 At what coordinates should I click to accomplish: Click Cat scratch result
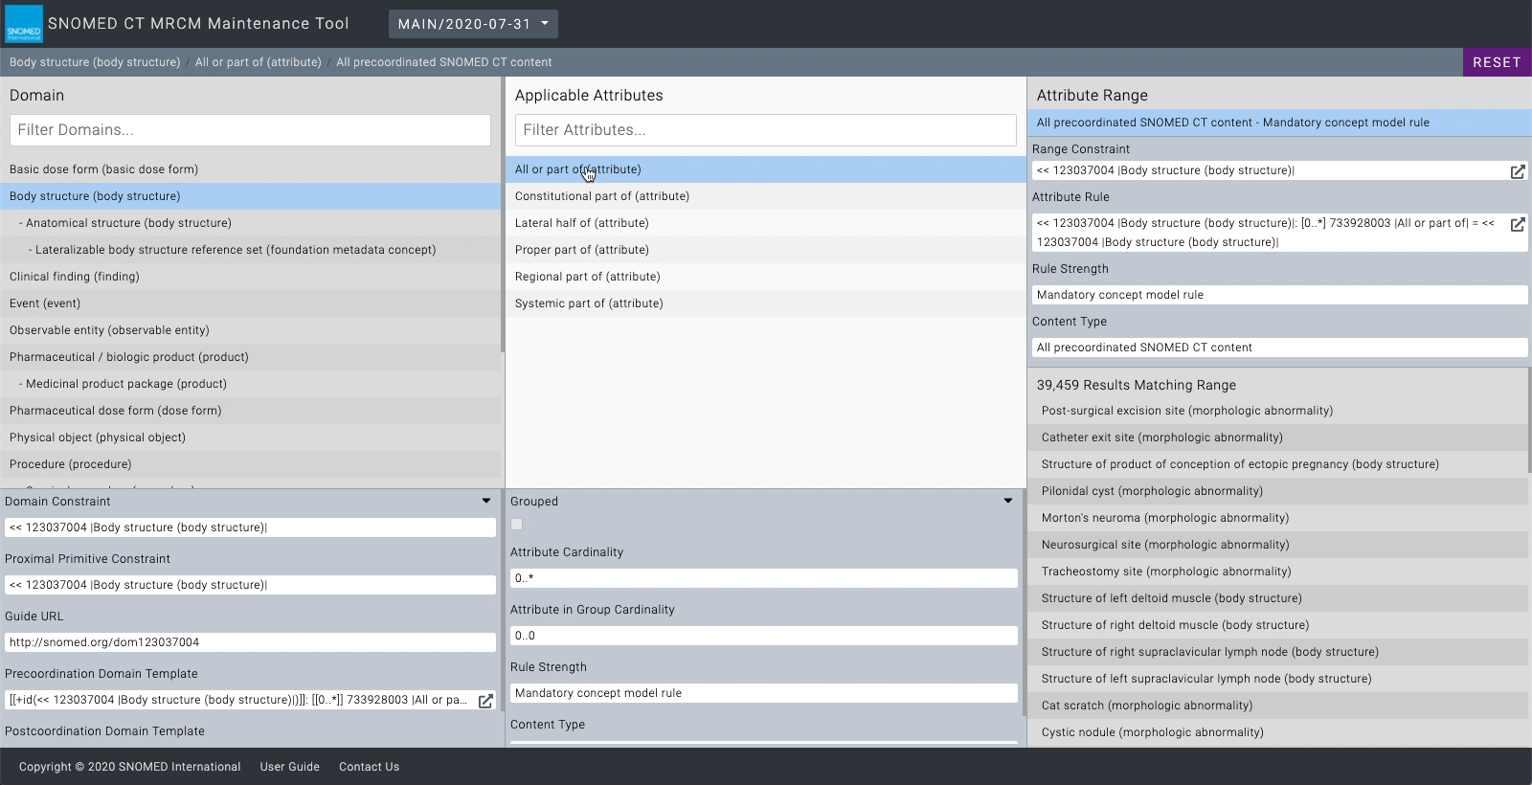(x=1277, y=706)
